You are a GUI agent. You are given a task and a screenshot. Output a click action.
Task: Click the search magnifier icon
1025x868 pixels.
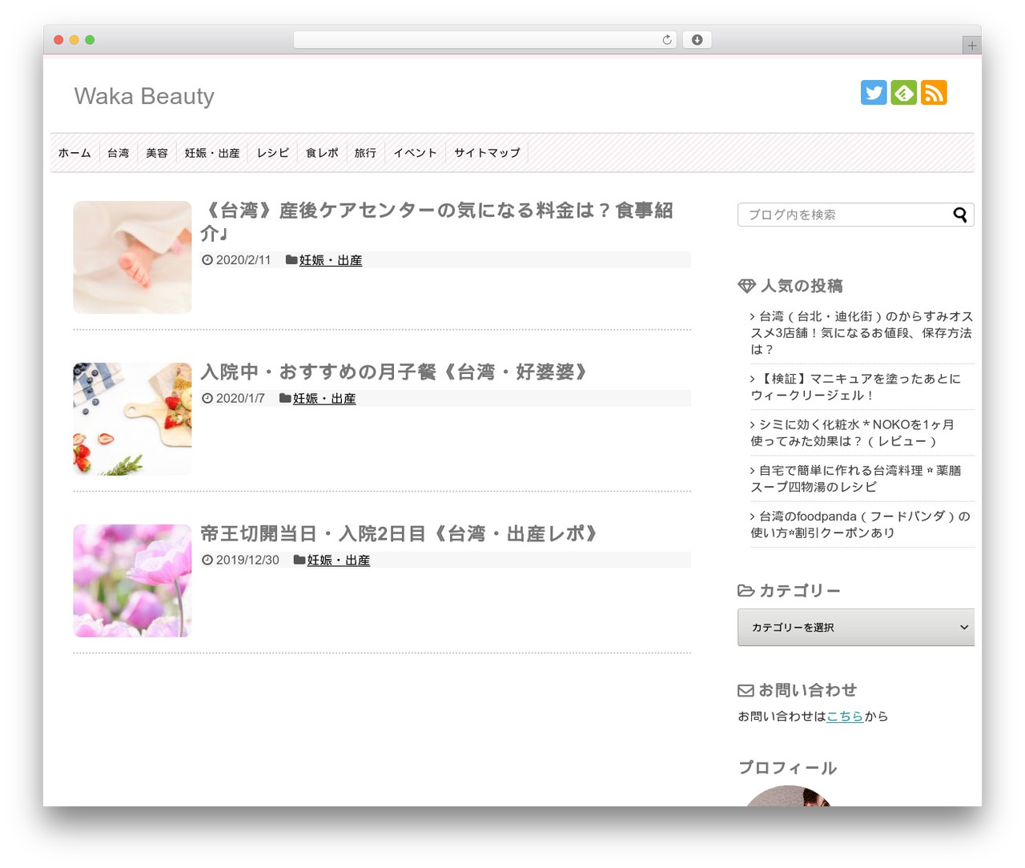point(960,215)
